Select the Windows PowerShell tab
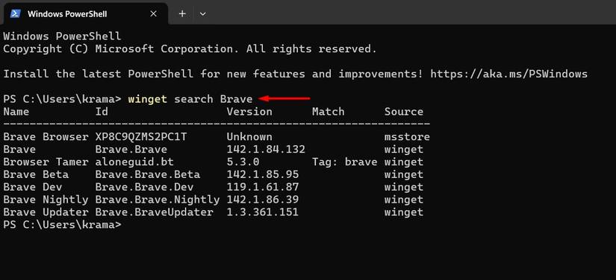The width and height of the screenshot is (616, 280). pyautogui.click(x=85, y=13)
